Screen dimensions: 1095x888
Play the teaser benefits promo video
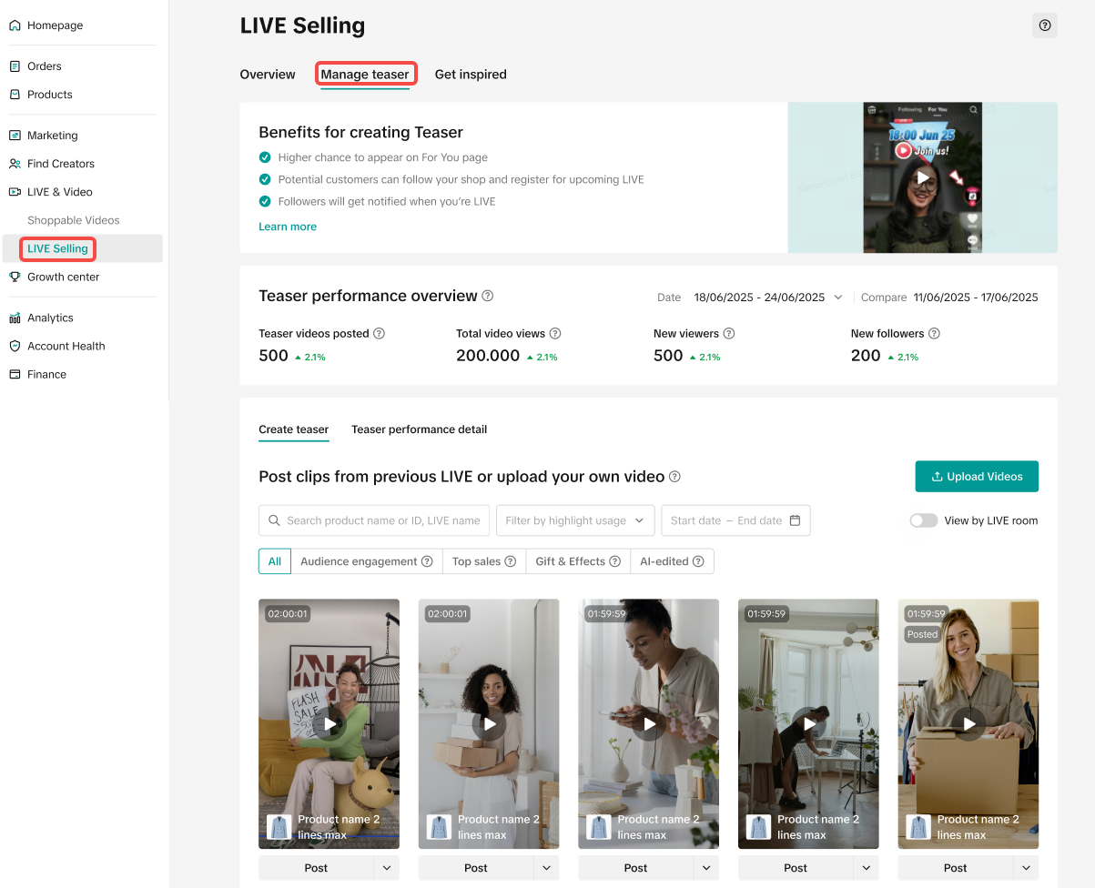click(x=922, y=177)
